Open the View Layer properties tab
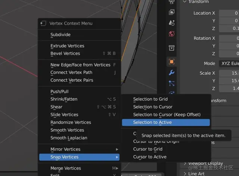239x176 pixels. pyautogui.click(x=172, y=12)
